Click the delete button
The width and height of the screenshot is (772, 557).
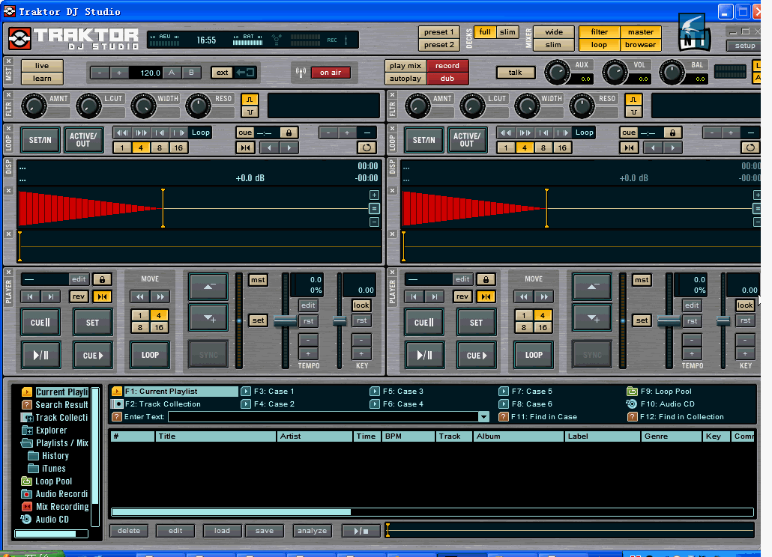click(x=129, y=531)
